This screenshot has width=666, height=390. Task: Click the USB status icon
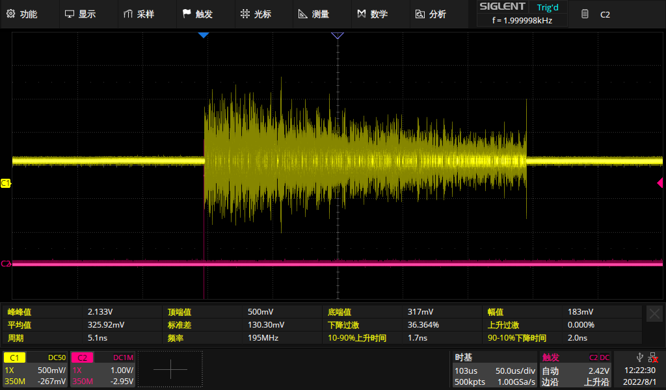coord(640,356)
